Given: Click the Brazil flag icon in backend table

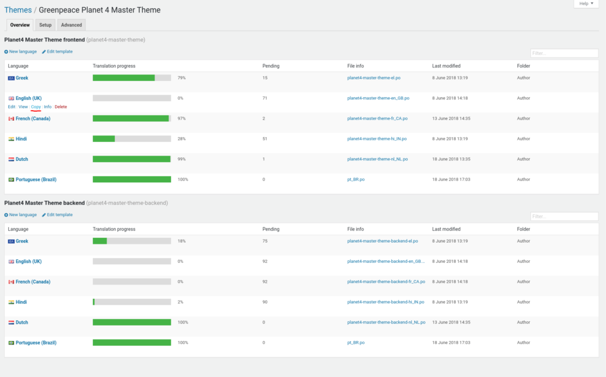Looking at the screenshot, I should [x=11, y=343].
